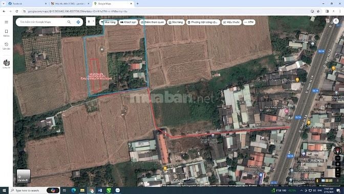Viewport: 344px width, 194px height.
Task: Reload the current page
Action: (x=17, y=11)
